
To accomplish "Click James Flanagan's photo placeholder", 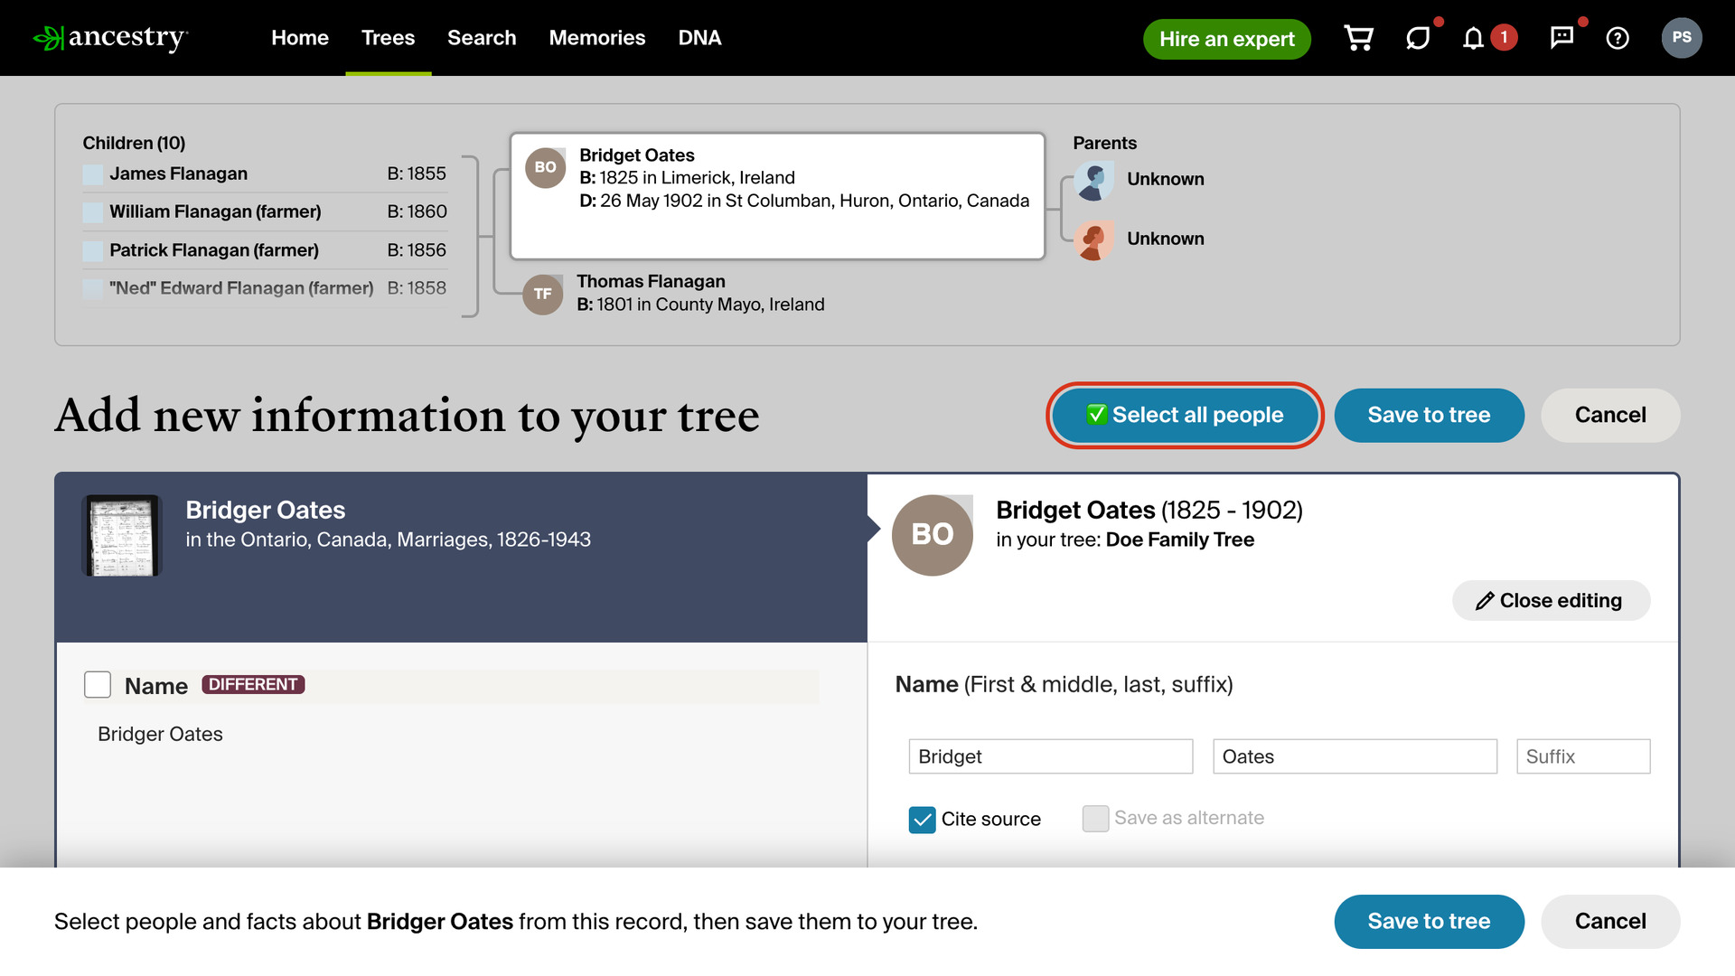I will pyautogui.click(x=93, y=174).
